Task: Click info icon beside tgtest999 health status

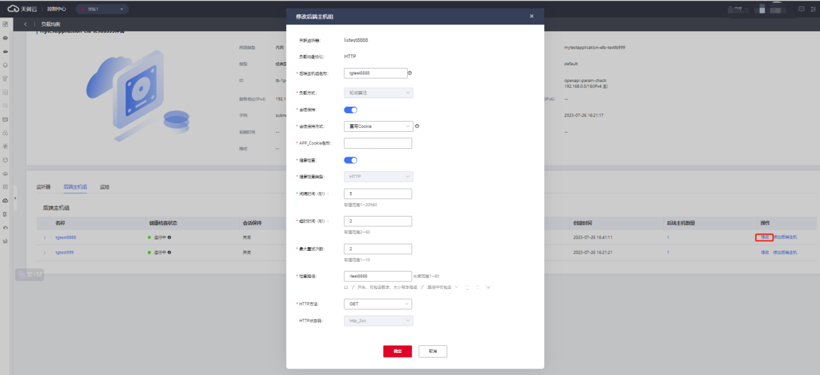Action: coord(170,252)
